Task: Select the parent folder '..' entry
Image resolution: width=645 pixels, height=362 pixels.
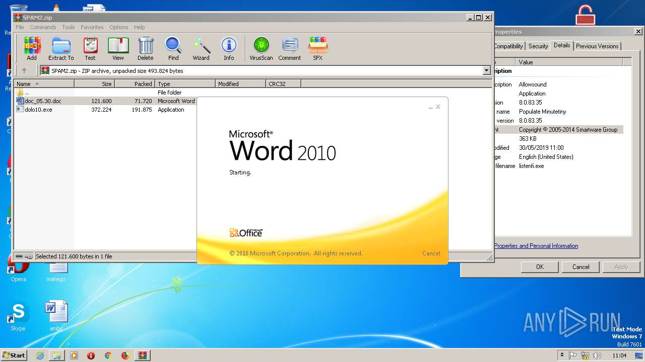Action: tap(23, 93)
